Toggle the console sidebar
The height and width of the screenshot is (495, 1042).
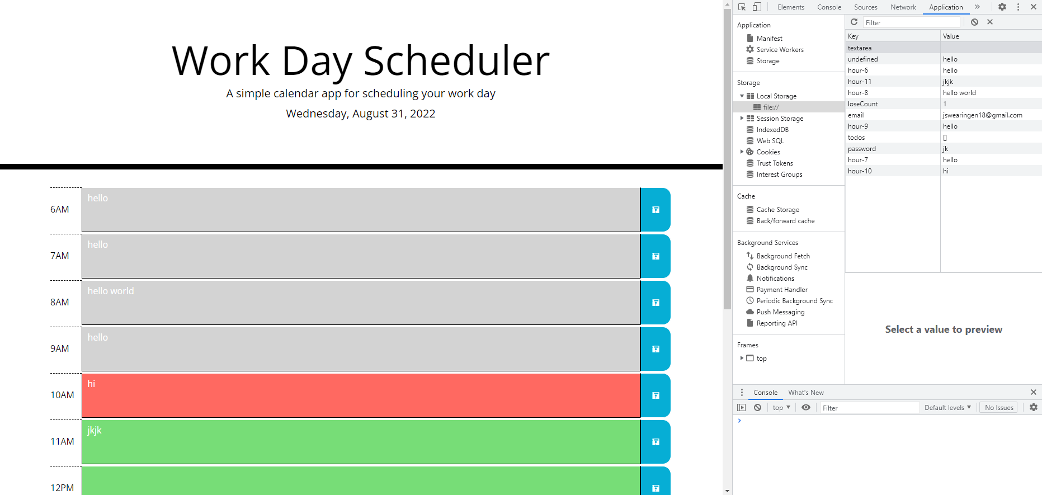click(742, 407)
